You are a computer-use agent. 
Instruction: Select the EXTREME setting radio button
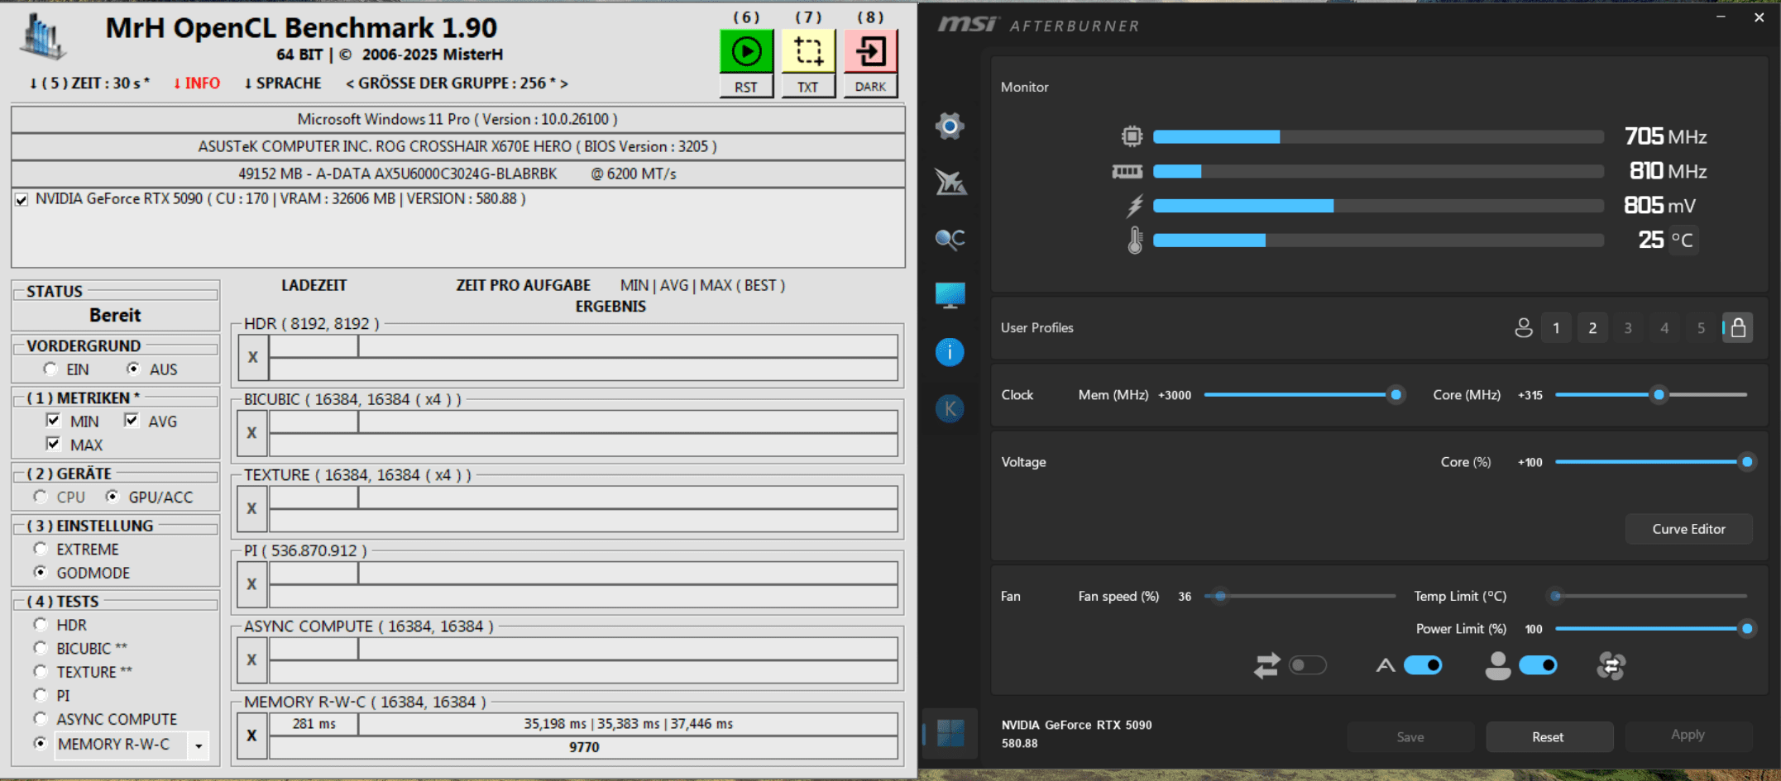(x=41, y=549)
